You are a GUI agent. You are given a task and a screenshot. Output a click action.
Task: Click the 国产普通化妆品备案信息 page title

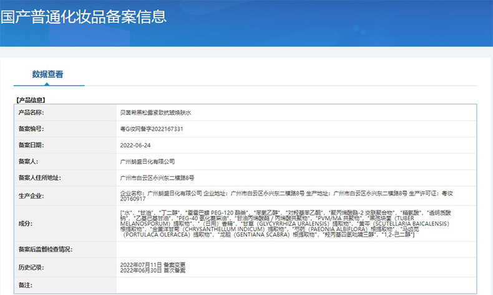[83, 16]
